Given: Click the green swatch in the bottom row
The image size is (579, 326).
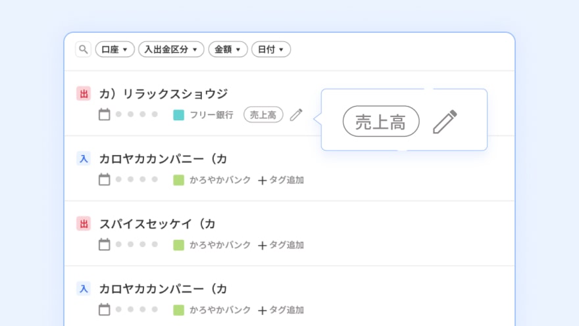Looking at the screenshot, I should 178,310.
